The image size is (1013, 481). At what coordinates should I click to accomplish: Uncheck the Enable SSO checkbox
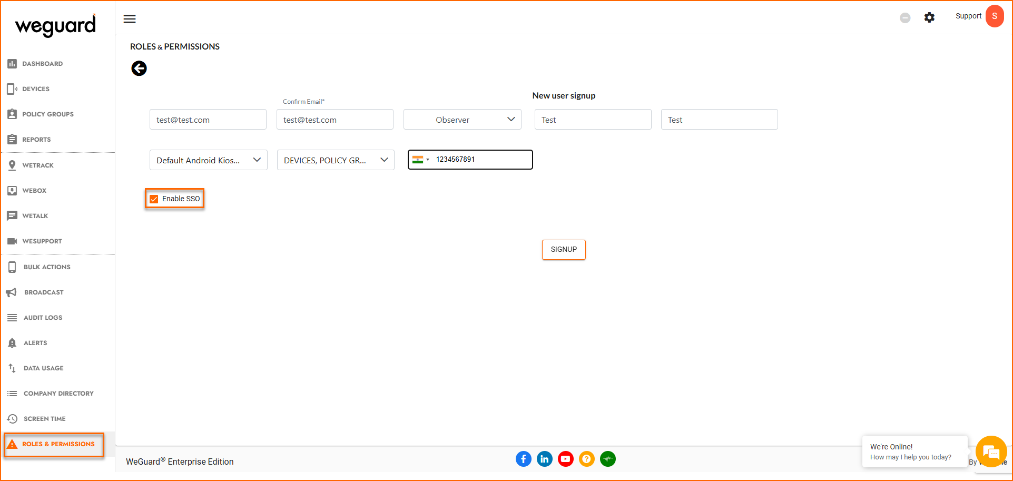[x=154, y=199]
